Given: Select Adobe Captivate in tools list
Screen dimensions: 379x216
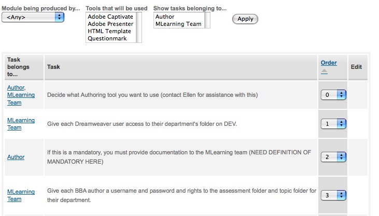Looking at the screenshot, I should [x=111, y=17].
